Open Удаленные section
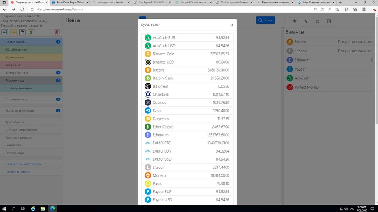The height and width of the screenshot is (212, 378). point(31,65)
